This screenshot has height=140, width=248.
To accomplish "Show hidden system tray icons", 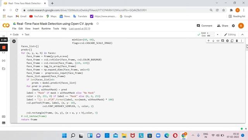I will [x=193, y=135].
